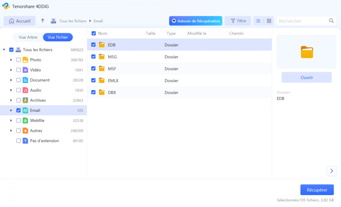Expand the Vidéo tree node
341x207 pixels.
pos(11,70)
